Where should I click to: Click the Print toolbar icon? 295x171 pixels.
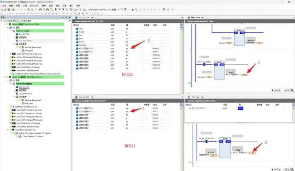(13, 9)
